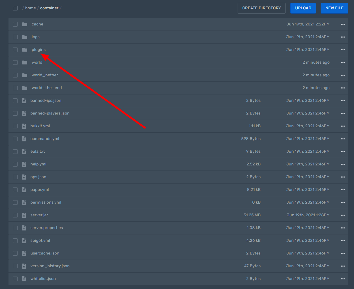Expand the actions menu for spigot.yml
Screen dimensions: 354x289
coord(343,241)
